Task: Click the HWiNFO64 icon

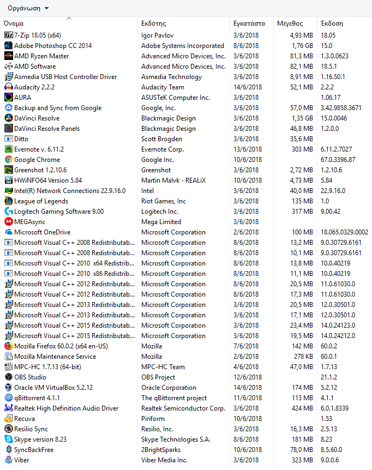Action: 9,180
